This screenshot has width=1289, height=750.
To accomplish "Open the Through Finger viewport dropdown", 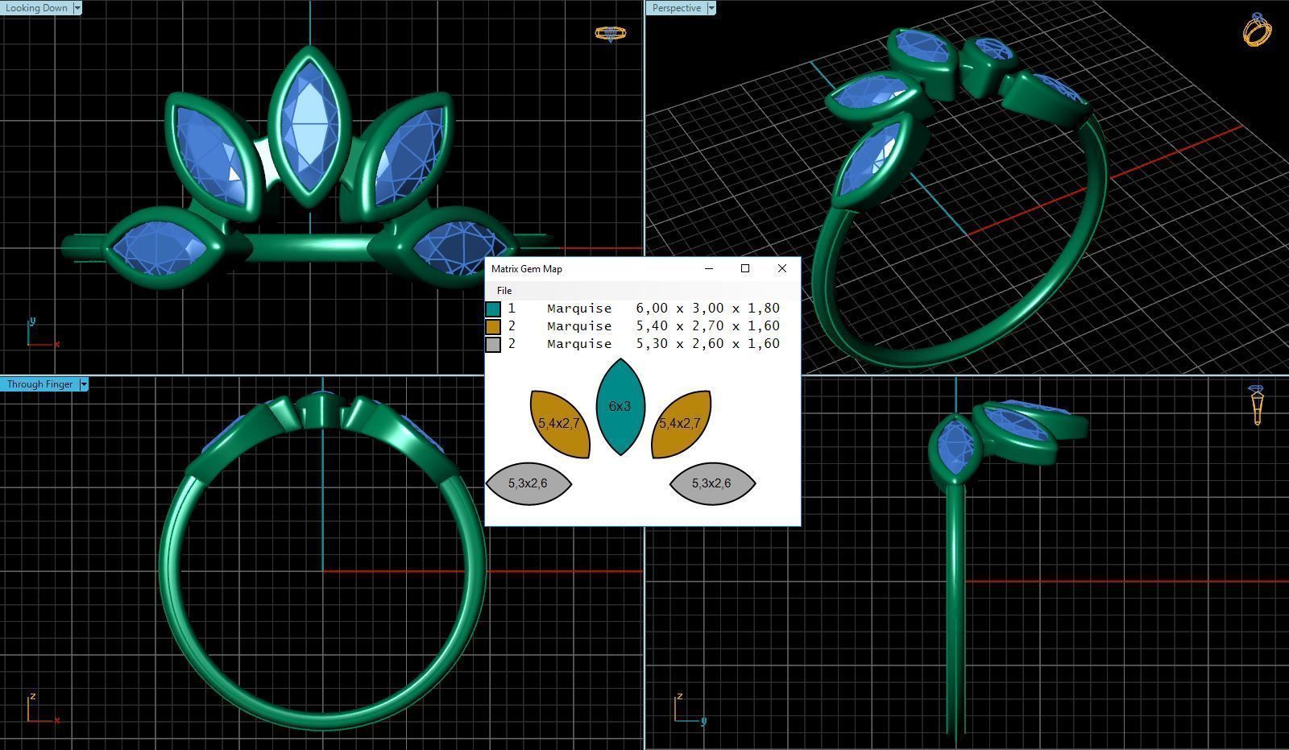I will pos(84,384).
